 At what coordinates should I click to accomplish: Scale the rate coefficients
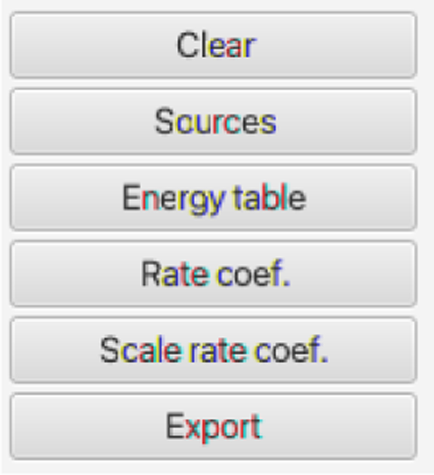tap(213, 350)
